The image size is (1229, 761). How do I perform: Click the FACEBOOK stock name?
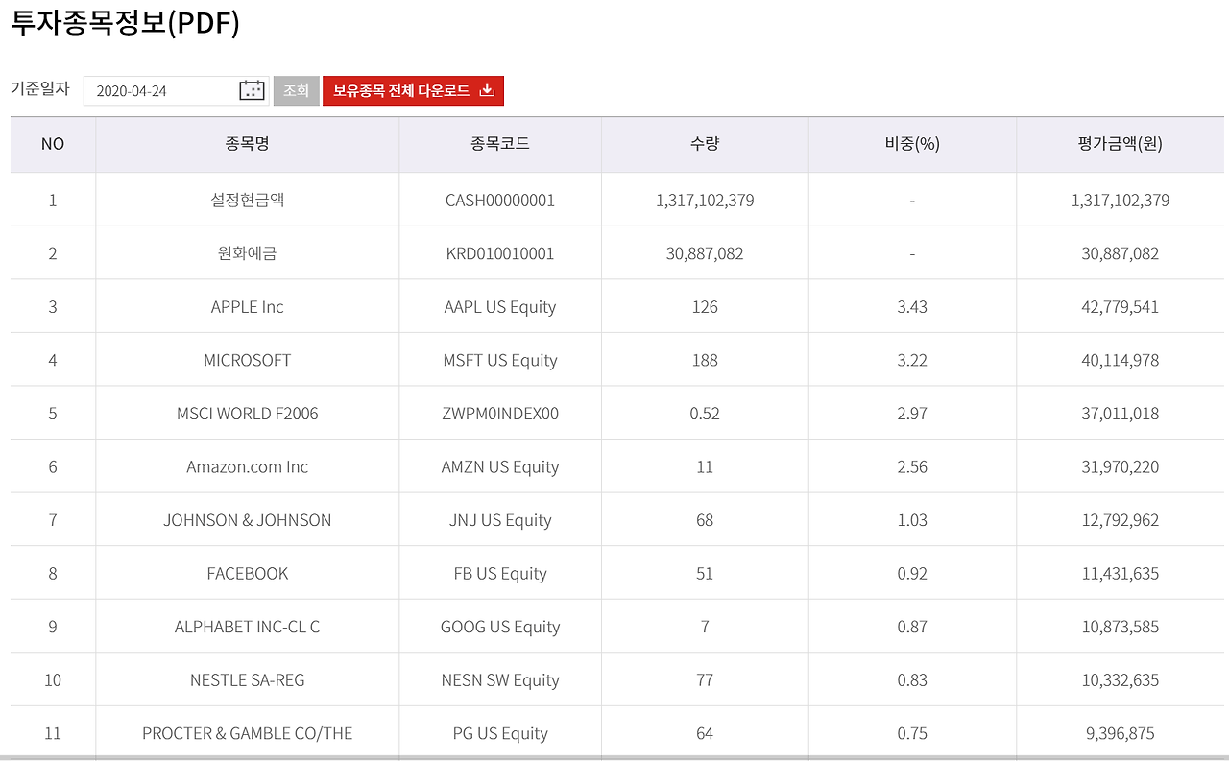tap(248, 574)
